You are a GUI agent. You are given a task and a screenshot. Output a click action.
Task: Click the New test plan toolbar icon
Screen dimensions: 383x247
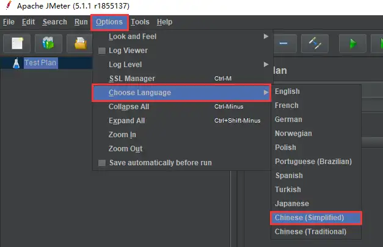[17, 44]
